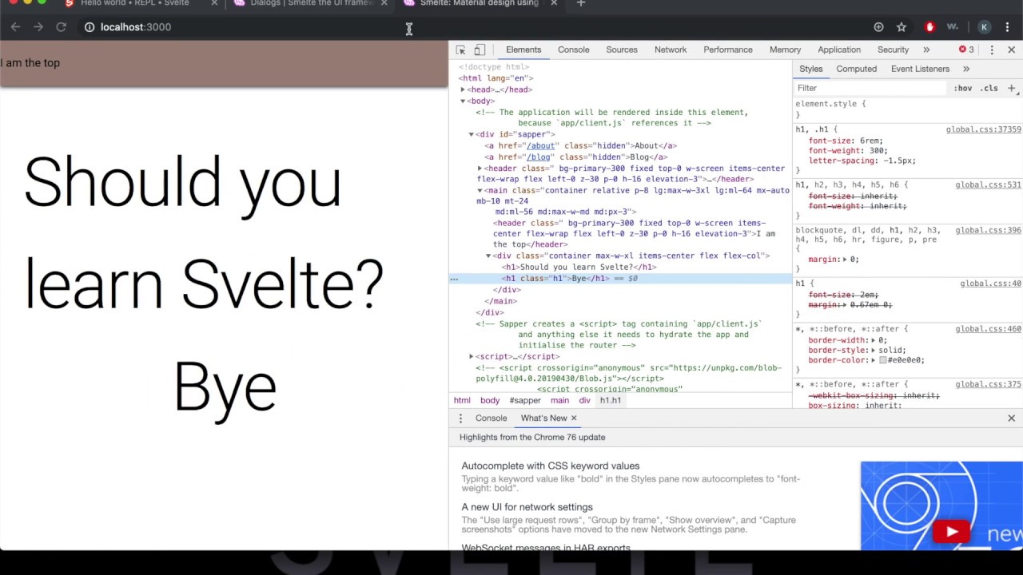Click the #e0e0e0 border-color swatch

click(x=882, y=360)
